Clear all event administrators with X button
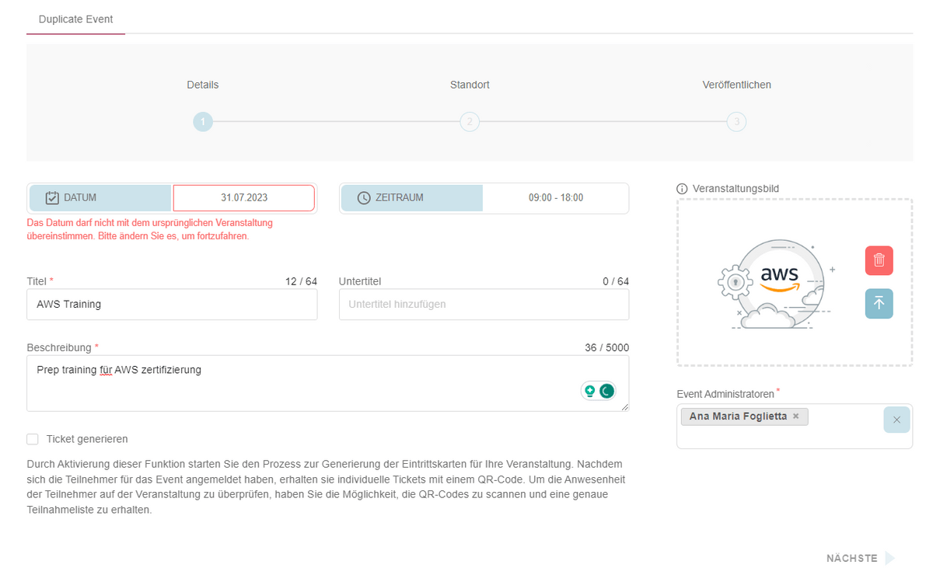Screen dimensions: 933x575 pyautogui.click(x=896, y=420)
